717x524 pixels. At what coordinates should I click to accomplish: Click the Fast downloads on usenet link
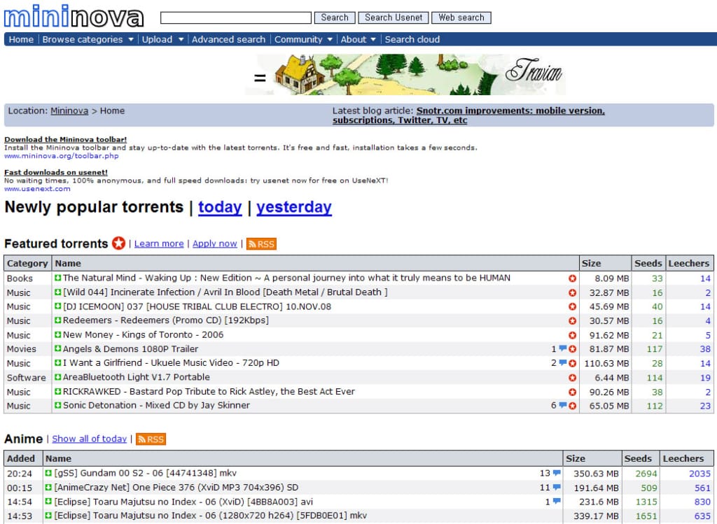pos(56,172)
